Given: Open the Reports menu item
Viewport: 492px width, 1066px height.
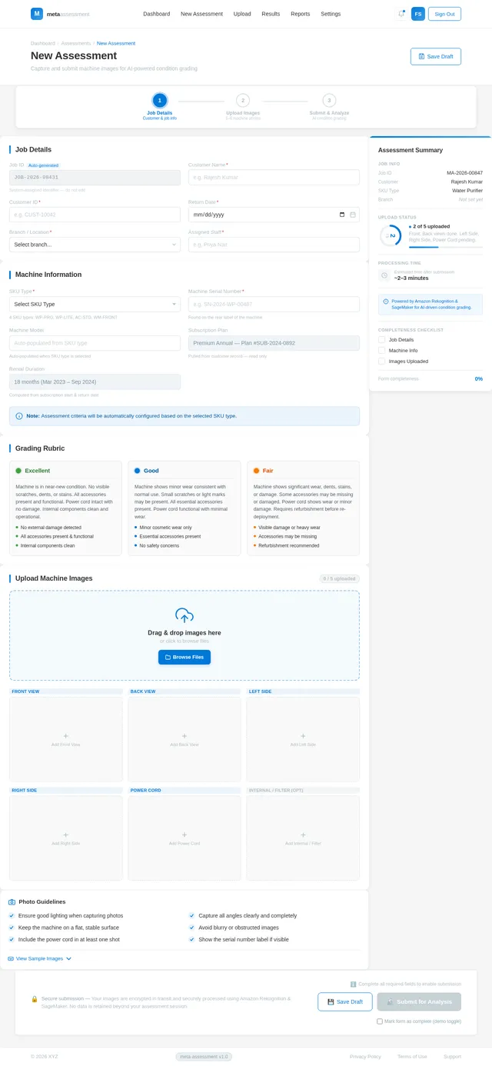Looking at the screenshot, I should 301,14.
